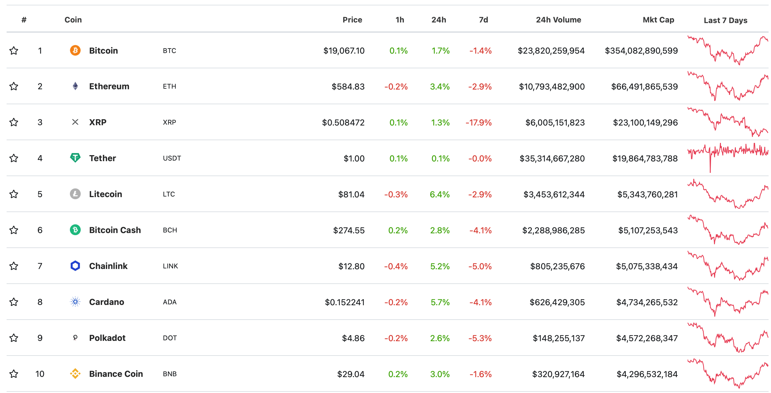Favorite Bitcoin with its star
Screen dimensions: 771x393
coord(14,50)
